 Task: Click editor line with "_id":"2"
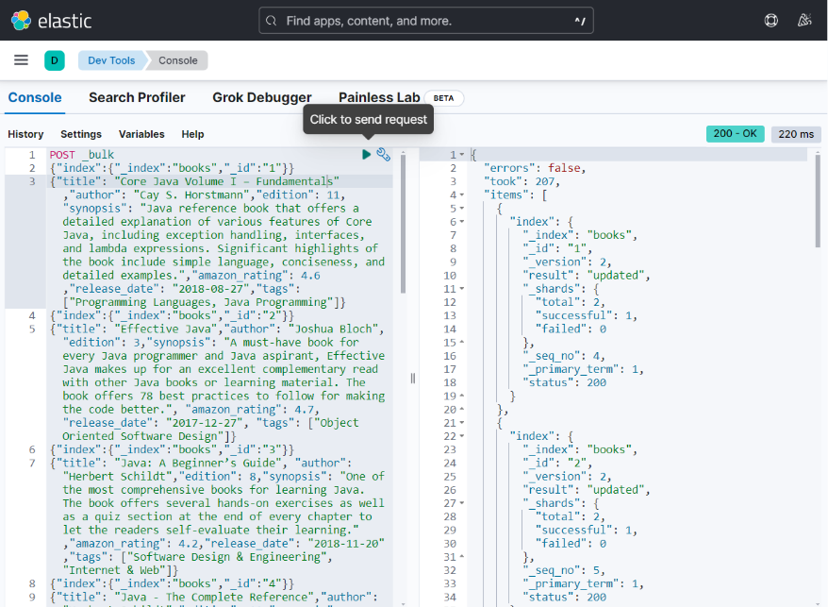point(173,315)
